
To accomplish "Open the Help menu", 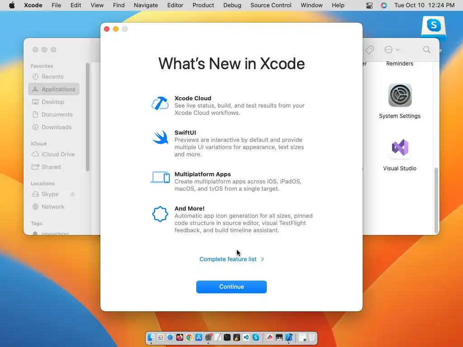I will tap(338, 5).
